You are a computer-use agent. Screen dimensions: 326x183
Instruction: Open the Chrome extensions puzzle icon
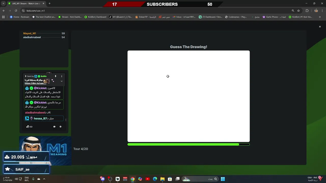pyautogui.click(x=307, y=11)
